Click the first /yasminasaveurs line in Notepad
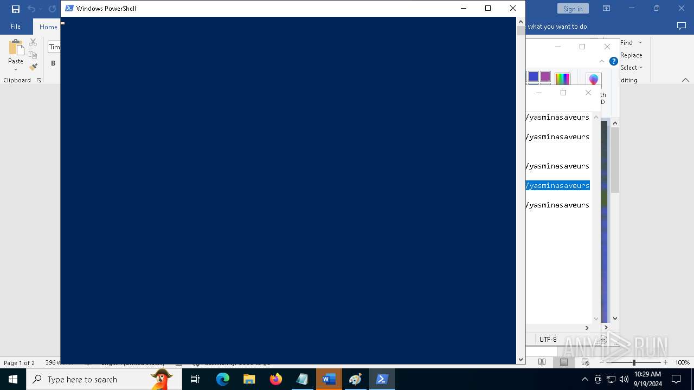 coord(557,117)
